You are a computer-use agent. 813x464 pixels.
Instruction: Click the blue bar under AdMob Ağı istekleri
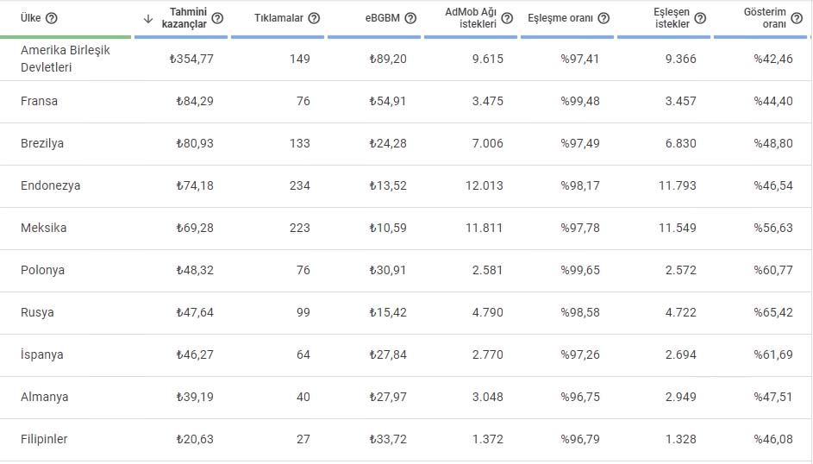tap(471, 37)
